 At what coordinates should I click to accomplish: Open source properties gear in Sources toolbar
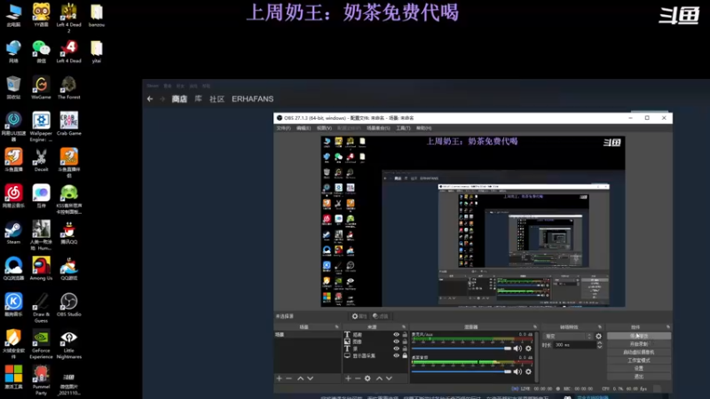(x=367, y=379)
